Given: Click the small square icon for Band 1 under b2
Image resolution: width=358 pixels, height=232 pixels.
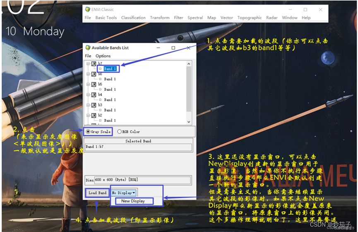Looking at the screenshot, I should [x=100, y=121].
